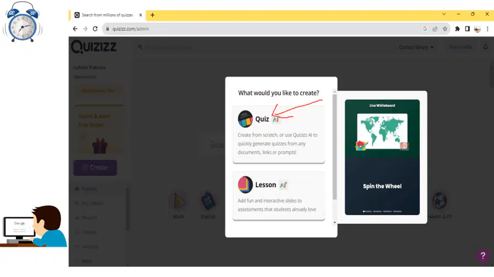The width and height of the screenshot is (494, 277).
Task: Open a new browser tab with plus
Action: click(x=153, y=15)
